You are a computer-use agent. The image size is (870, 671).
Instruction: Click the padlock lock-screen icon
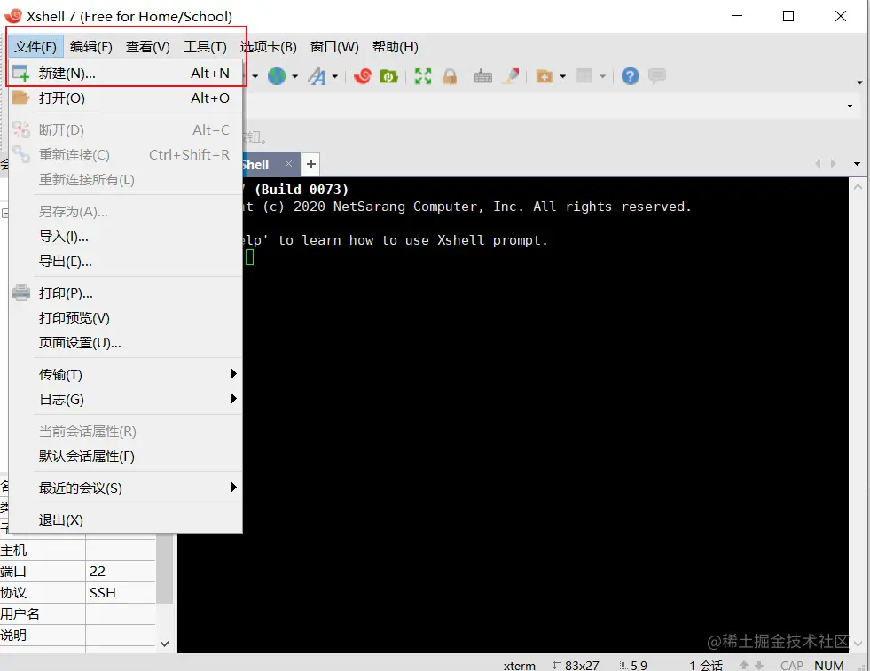(x=450, y=76)
